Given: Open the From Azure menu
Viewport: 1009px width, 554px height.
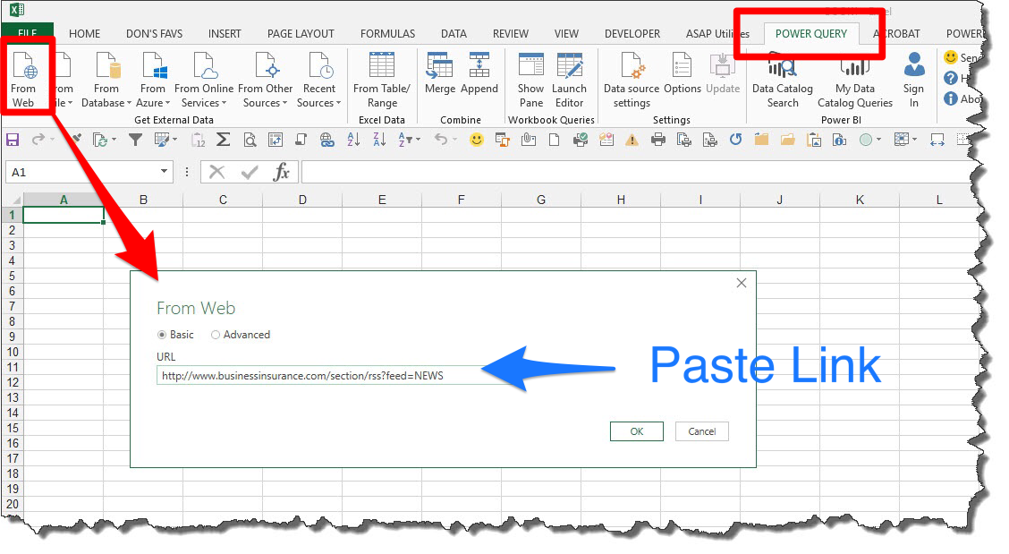Looking at the screenshot, I should point(153,79).
